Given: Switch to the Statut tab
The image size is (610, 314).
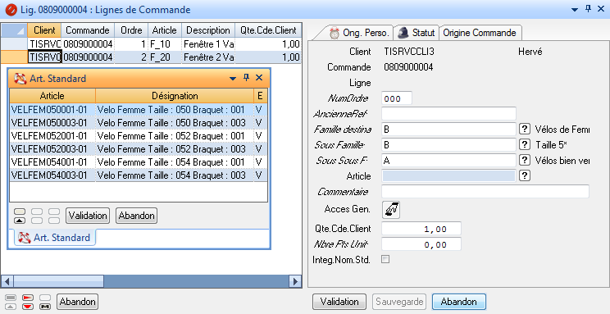Looking at the screenshot, I should point(417,33).
